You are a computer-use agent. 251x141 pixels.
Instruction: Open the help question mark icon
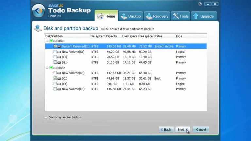[x=200, y=4]
